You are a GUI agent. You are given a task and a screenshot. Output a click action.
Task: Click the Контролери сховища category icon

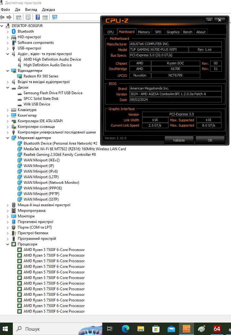point(14,127)
